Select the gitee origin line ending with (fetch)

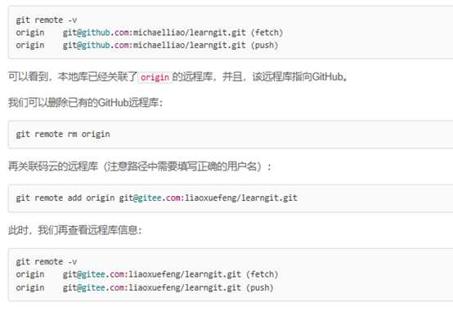pyautogui.click(x=146, y=274)
